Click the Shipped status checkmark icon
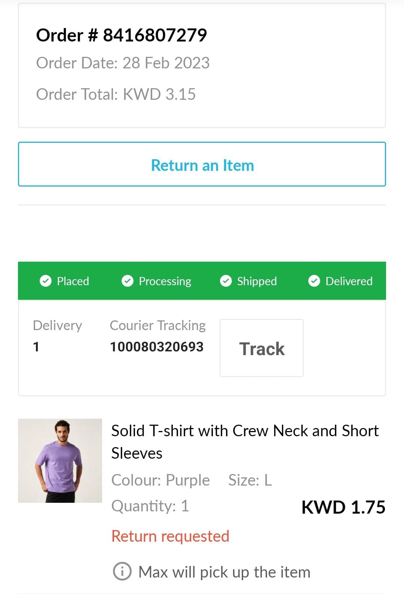404x594 pixels. tap(226, 281)
